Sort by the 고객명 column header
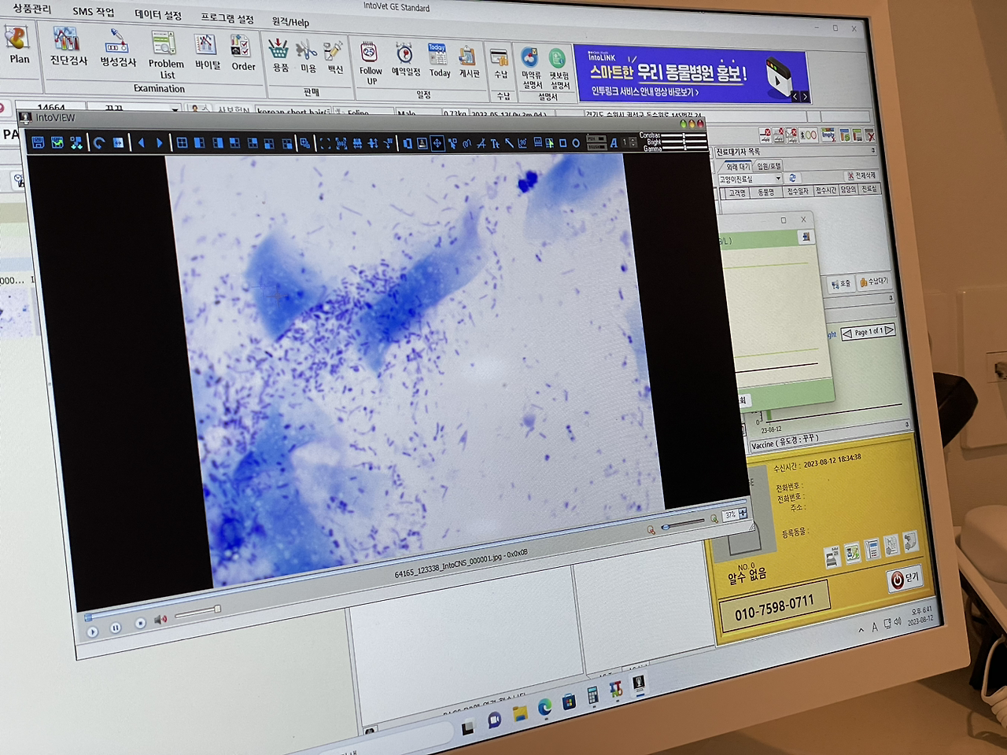This screenshot has width=1007, height=755. 736,193
